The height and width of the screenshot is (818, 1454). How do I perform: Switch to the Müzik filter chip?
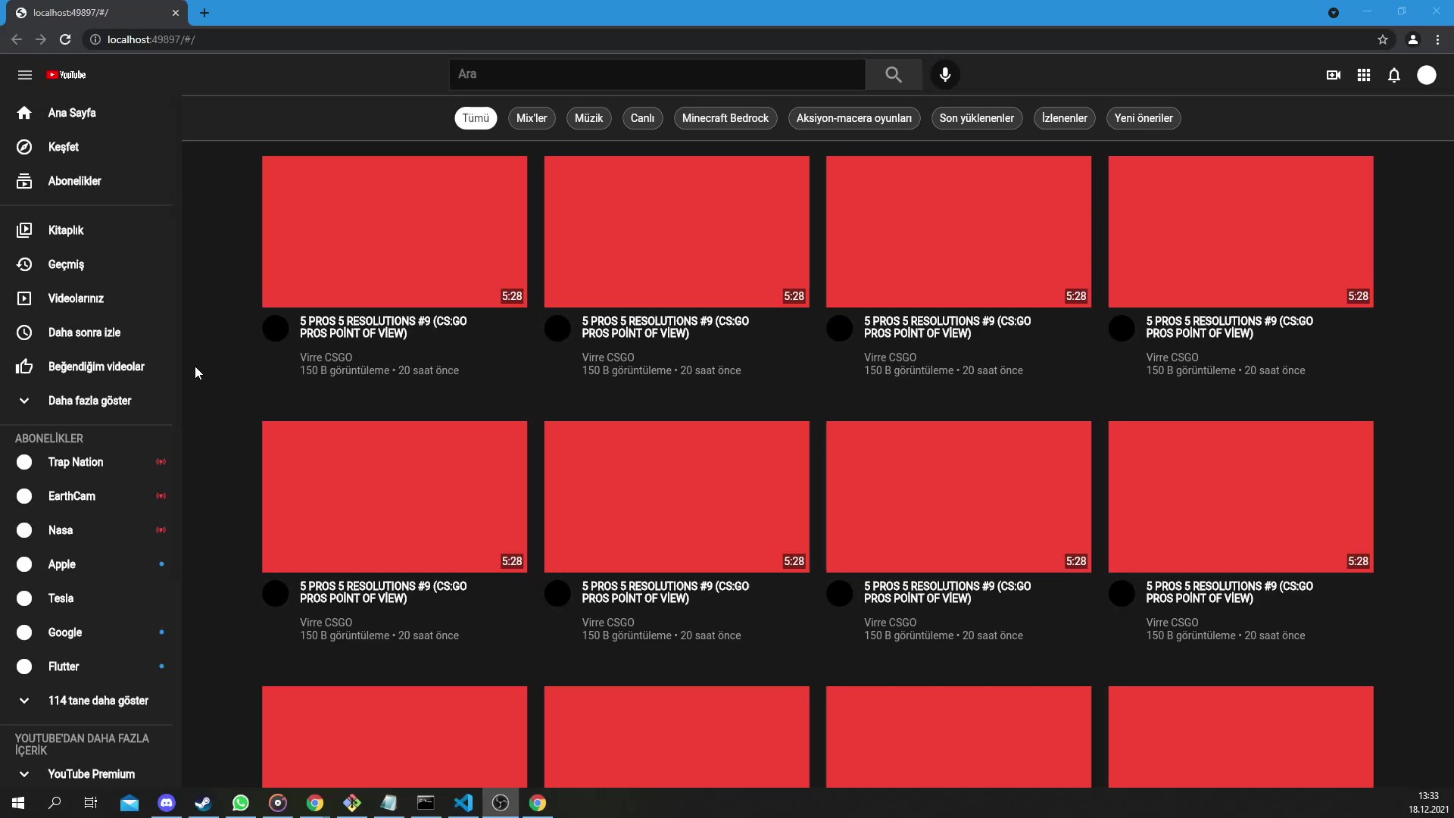point(589,118)
